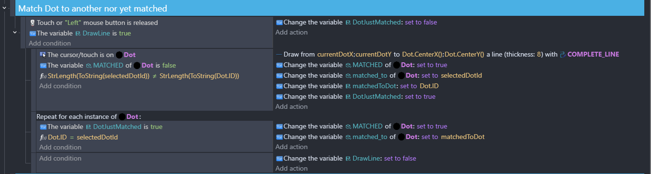The image size is (651, 174).
Task: Click the variable icon beside "DrawLine is true" condition
Action: [33, 33]
